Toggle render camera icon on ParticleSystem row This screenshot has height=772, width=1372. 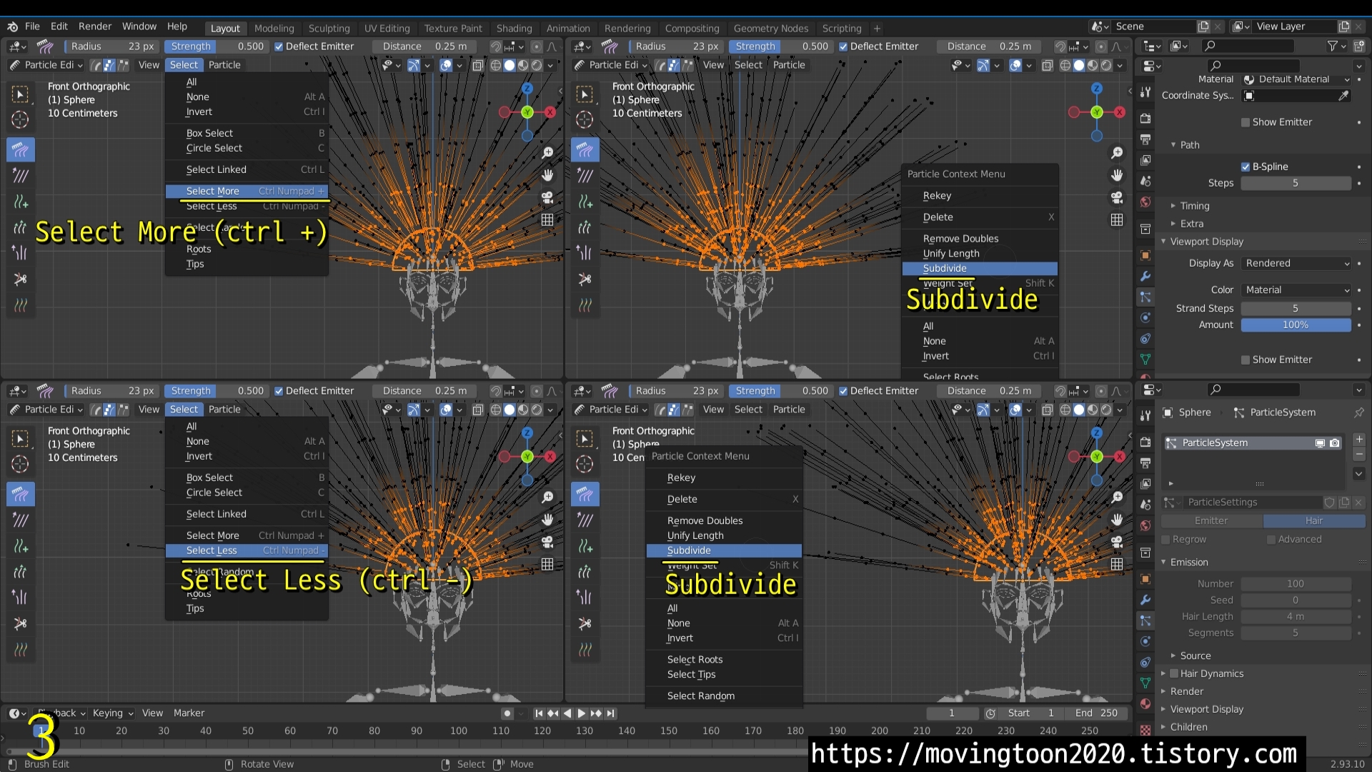(1334, 443)
